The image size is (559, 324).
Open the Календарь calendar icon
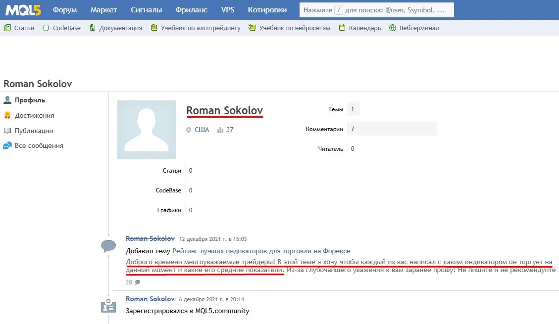[x=342, y=28]
